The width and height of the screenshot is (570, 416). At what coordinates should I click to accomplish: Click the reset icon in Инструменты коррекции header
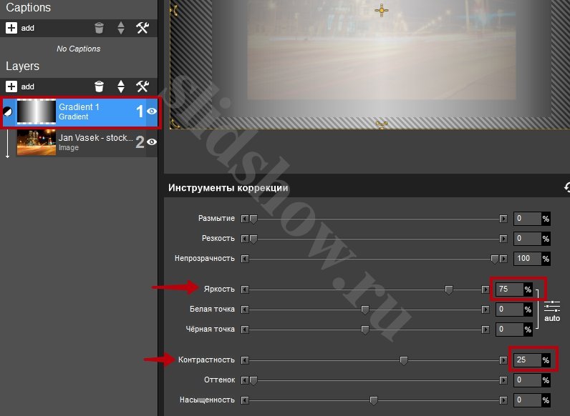[567, 187]
